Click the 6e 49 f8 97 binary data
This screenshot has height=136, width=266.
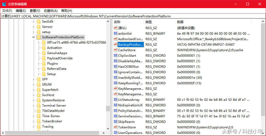(x=213, y=34)
